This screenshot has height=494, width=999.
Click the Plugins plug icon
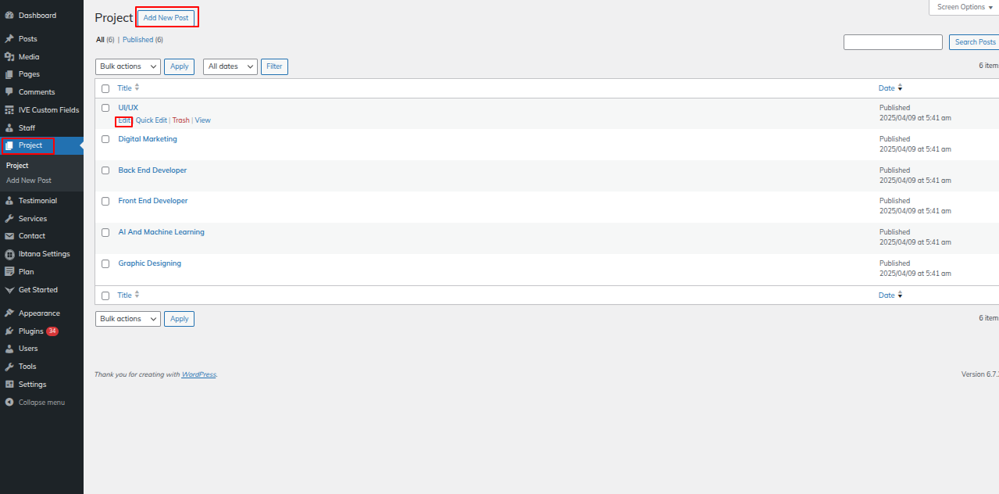tap(9, 331)
